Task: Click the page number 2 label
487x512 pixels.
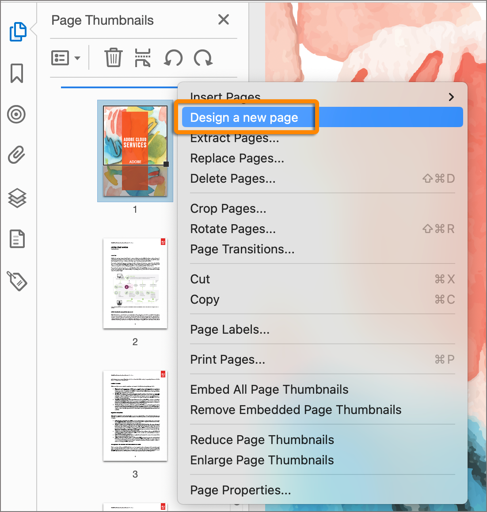Action: [135, 342]
